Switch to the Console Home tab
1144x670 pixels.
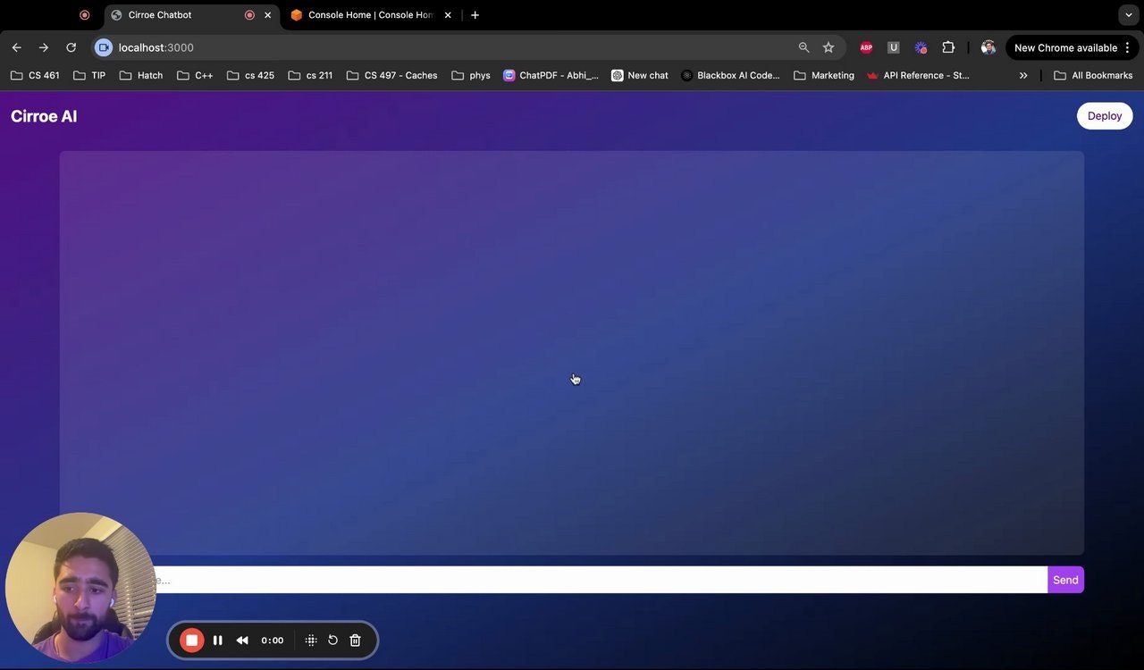coord(366,15)
